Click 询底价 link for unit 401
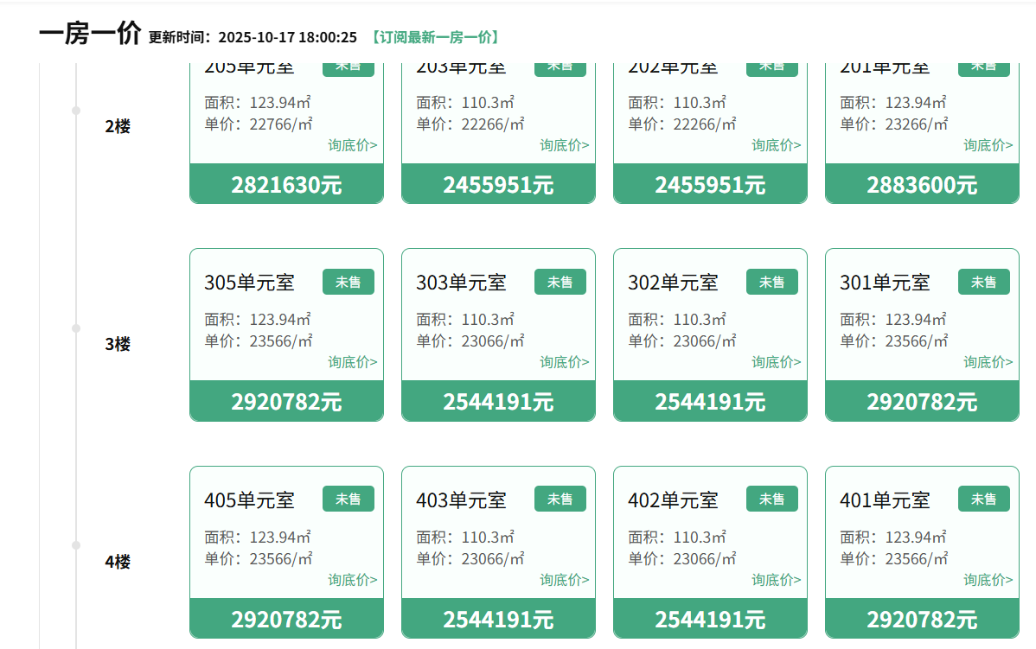Viewport: 1036px width, 649px height. pyautogui.click(x=988, y=580)
